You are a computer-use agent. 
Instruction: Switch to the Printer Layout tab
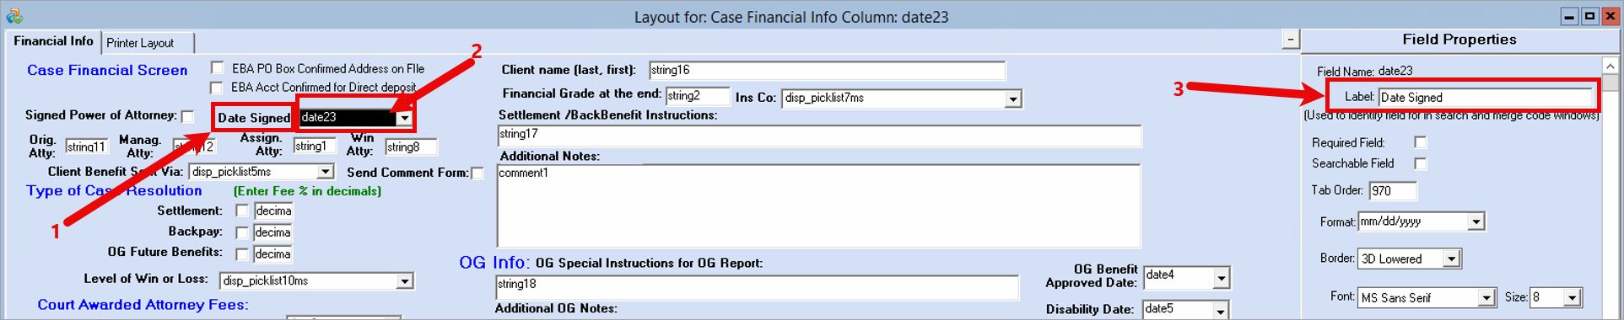[140, 43]
